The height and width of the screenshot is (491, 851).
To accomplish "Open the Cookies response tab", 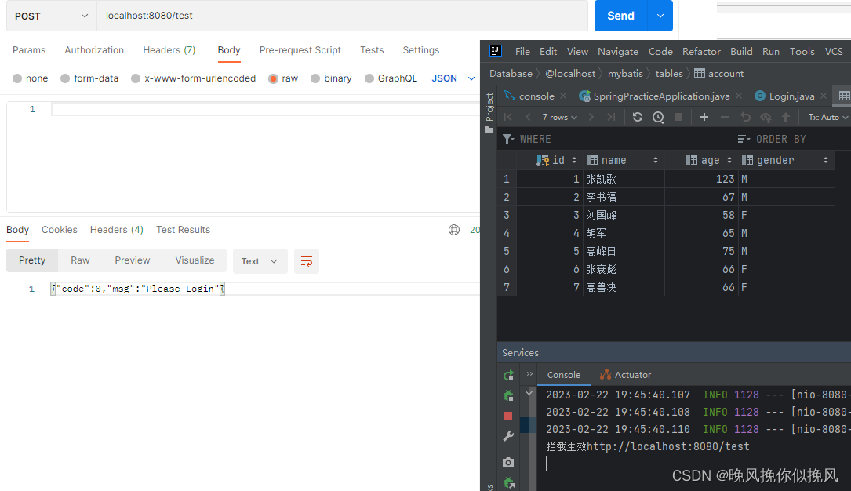I will point(60,230).
